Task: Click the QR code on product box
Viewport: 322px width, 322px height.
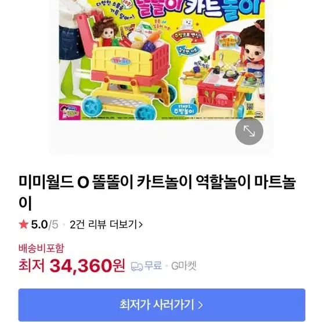Action: point(249,107)
